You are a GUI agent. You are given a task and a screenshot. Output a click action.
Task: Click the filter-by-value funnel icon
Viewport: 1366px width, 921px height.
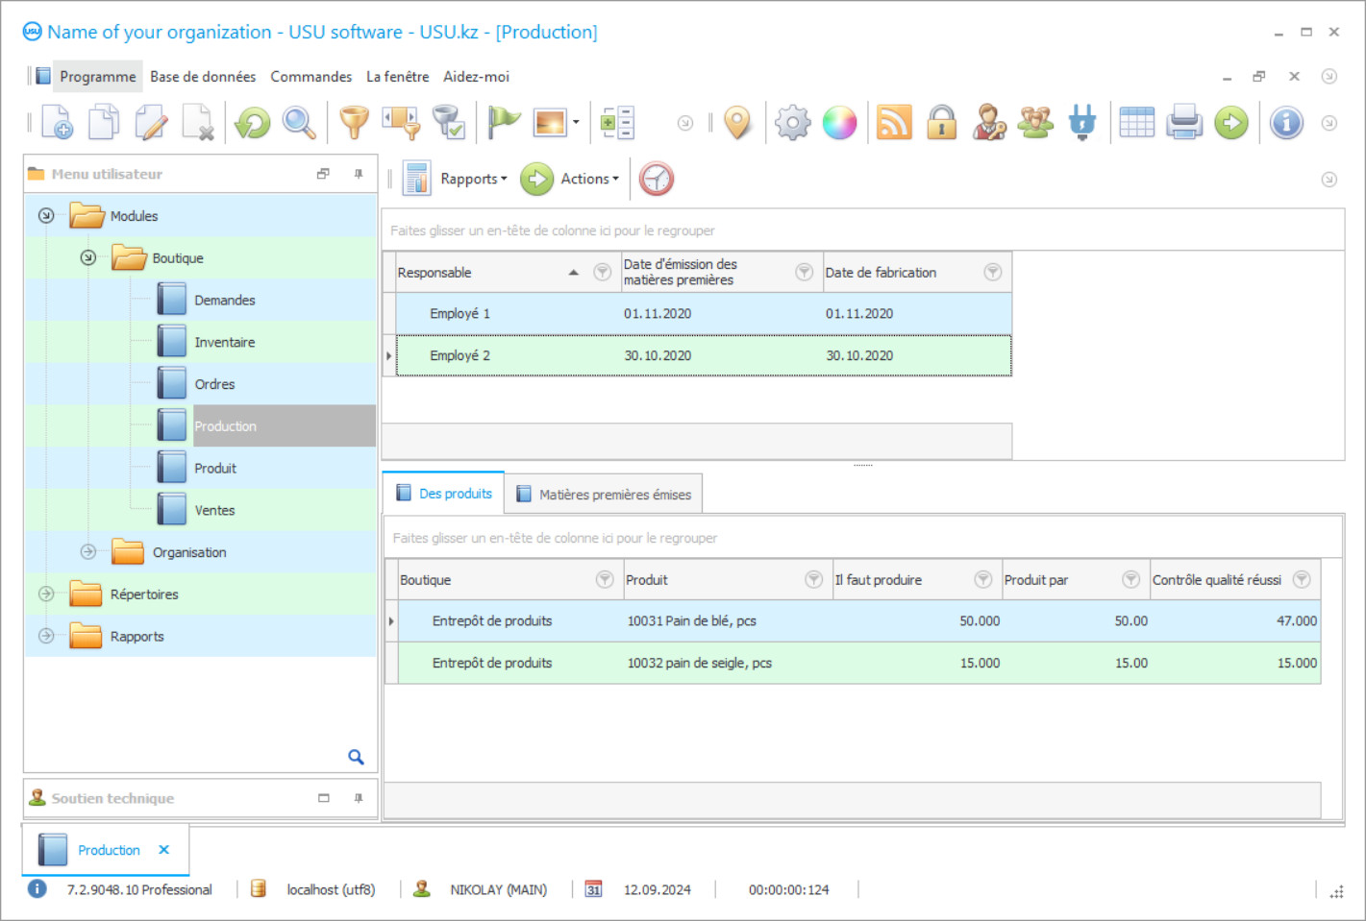(x=401, y=122)
